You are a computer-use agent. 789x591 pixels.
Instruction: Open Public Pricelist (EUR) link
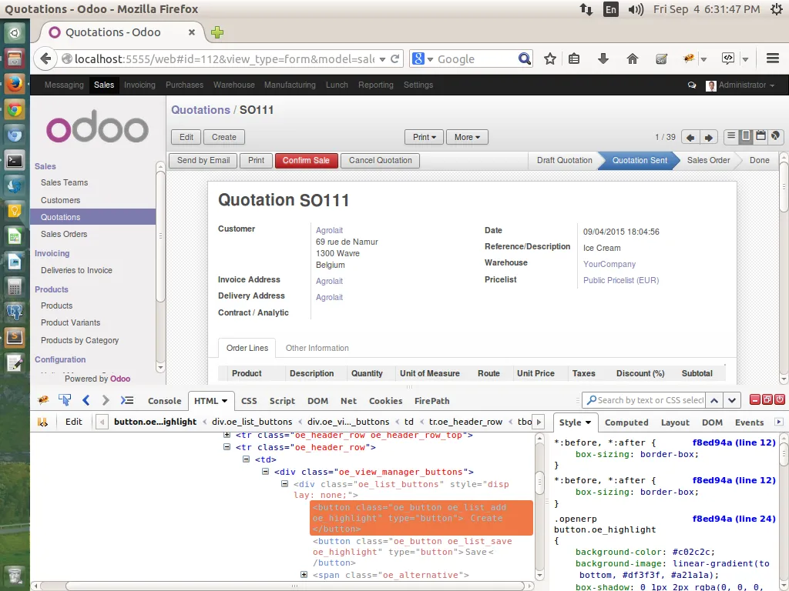[621, 280]
